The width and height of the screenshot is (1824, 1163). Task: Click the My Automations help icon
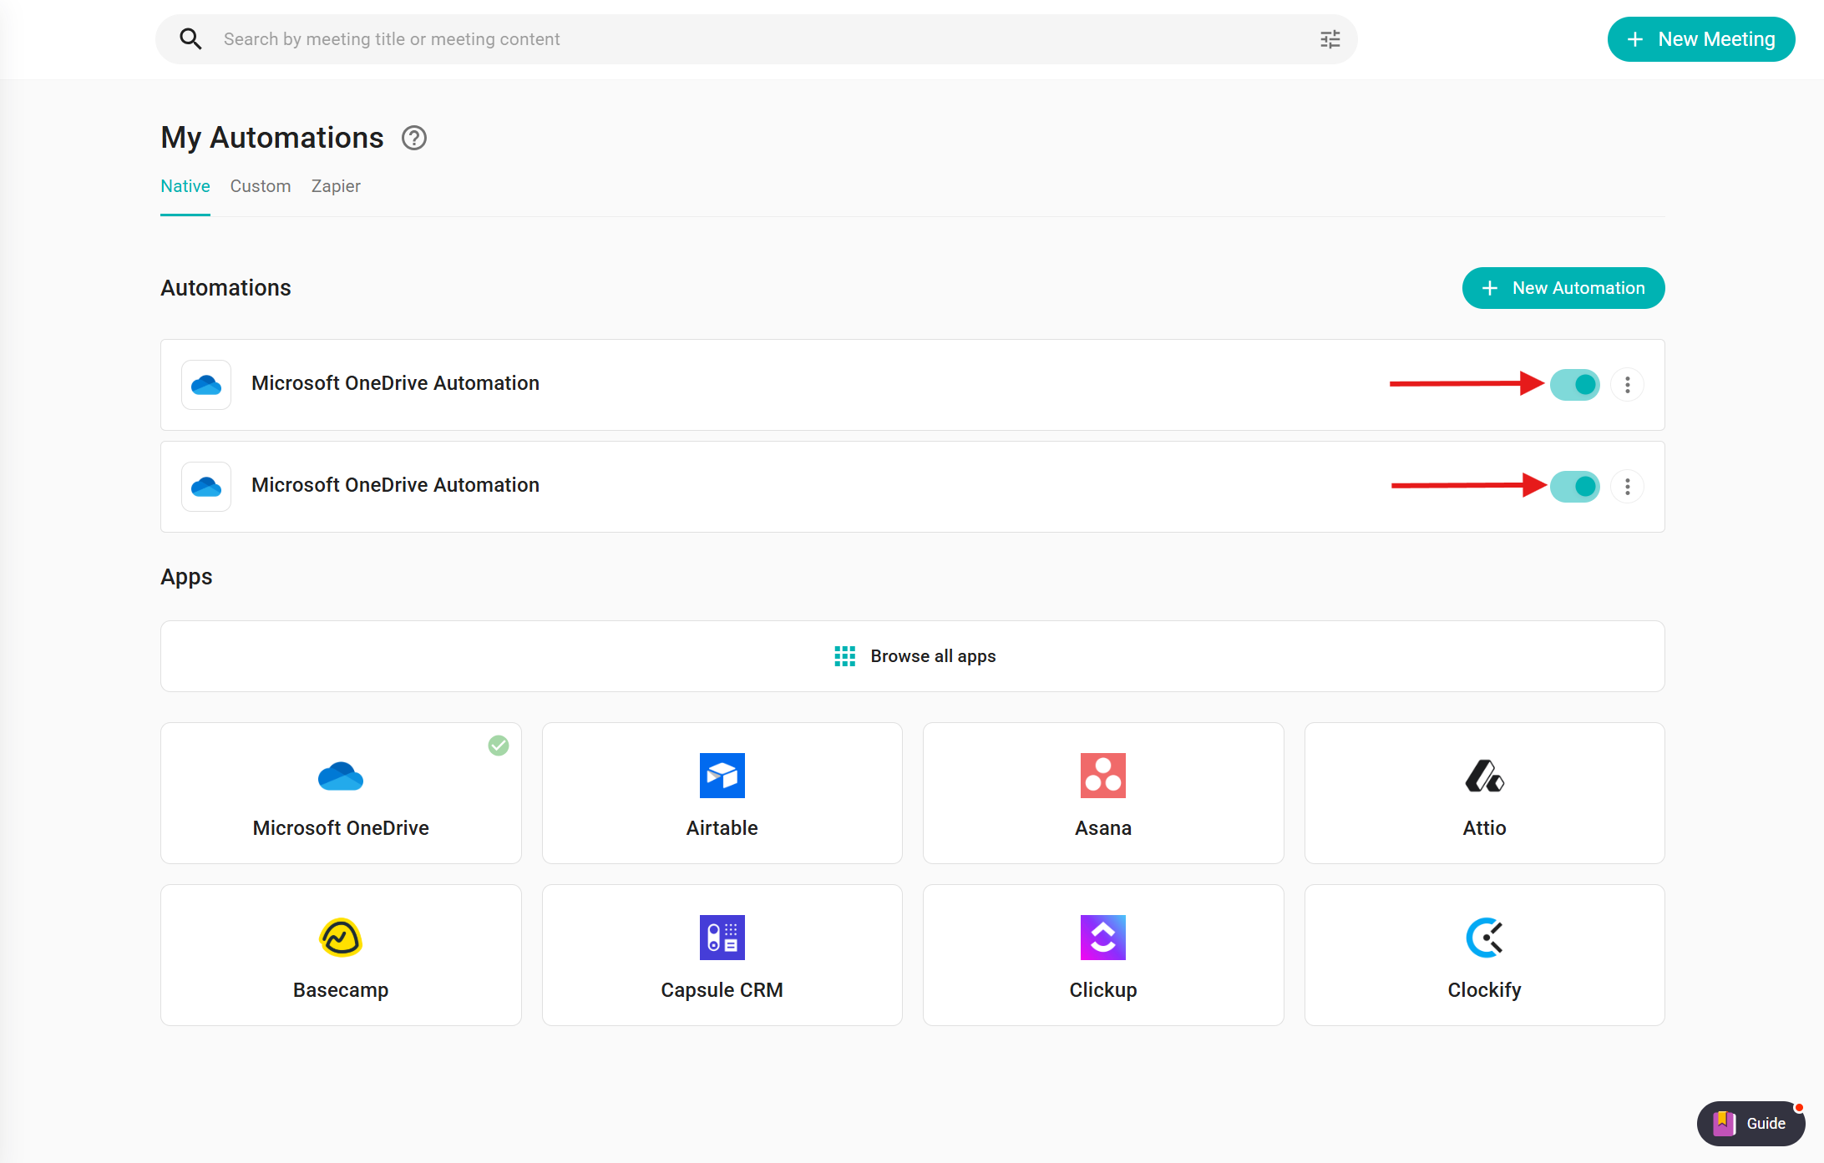(x=413, y=138)
